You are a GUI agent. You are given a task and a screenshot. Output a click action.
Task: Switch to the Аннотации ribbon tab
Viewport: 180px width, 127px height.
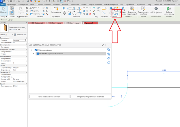click(x=75, y=5)
